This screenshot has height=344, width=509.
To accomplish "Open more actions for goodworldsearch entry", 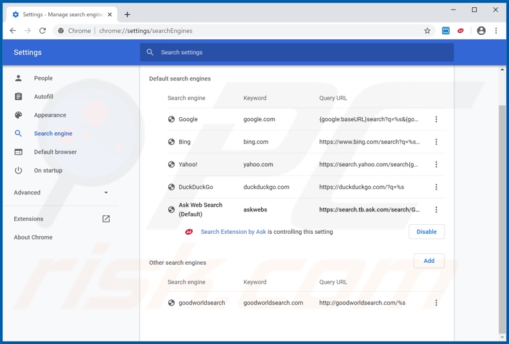I will [x=436, y=303].
